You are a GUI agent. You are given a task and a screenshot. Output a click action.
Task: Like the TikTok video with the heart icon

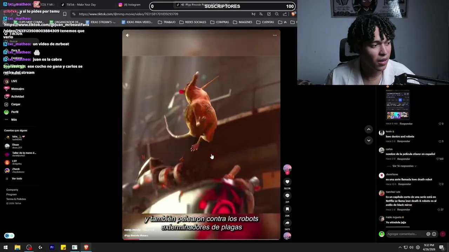[x=287, y=182]
